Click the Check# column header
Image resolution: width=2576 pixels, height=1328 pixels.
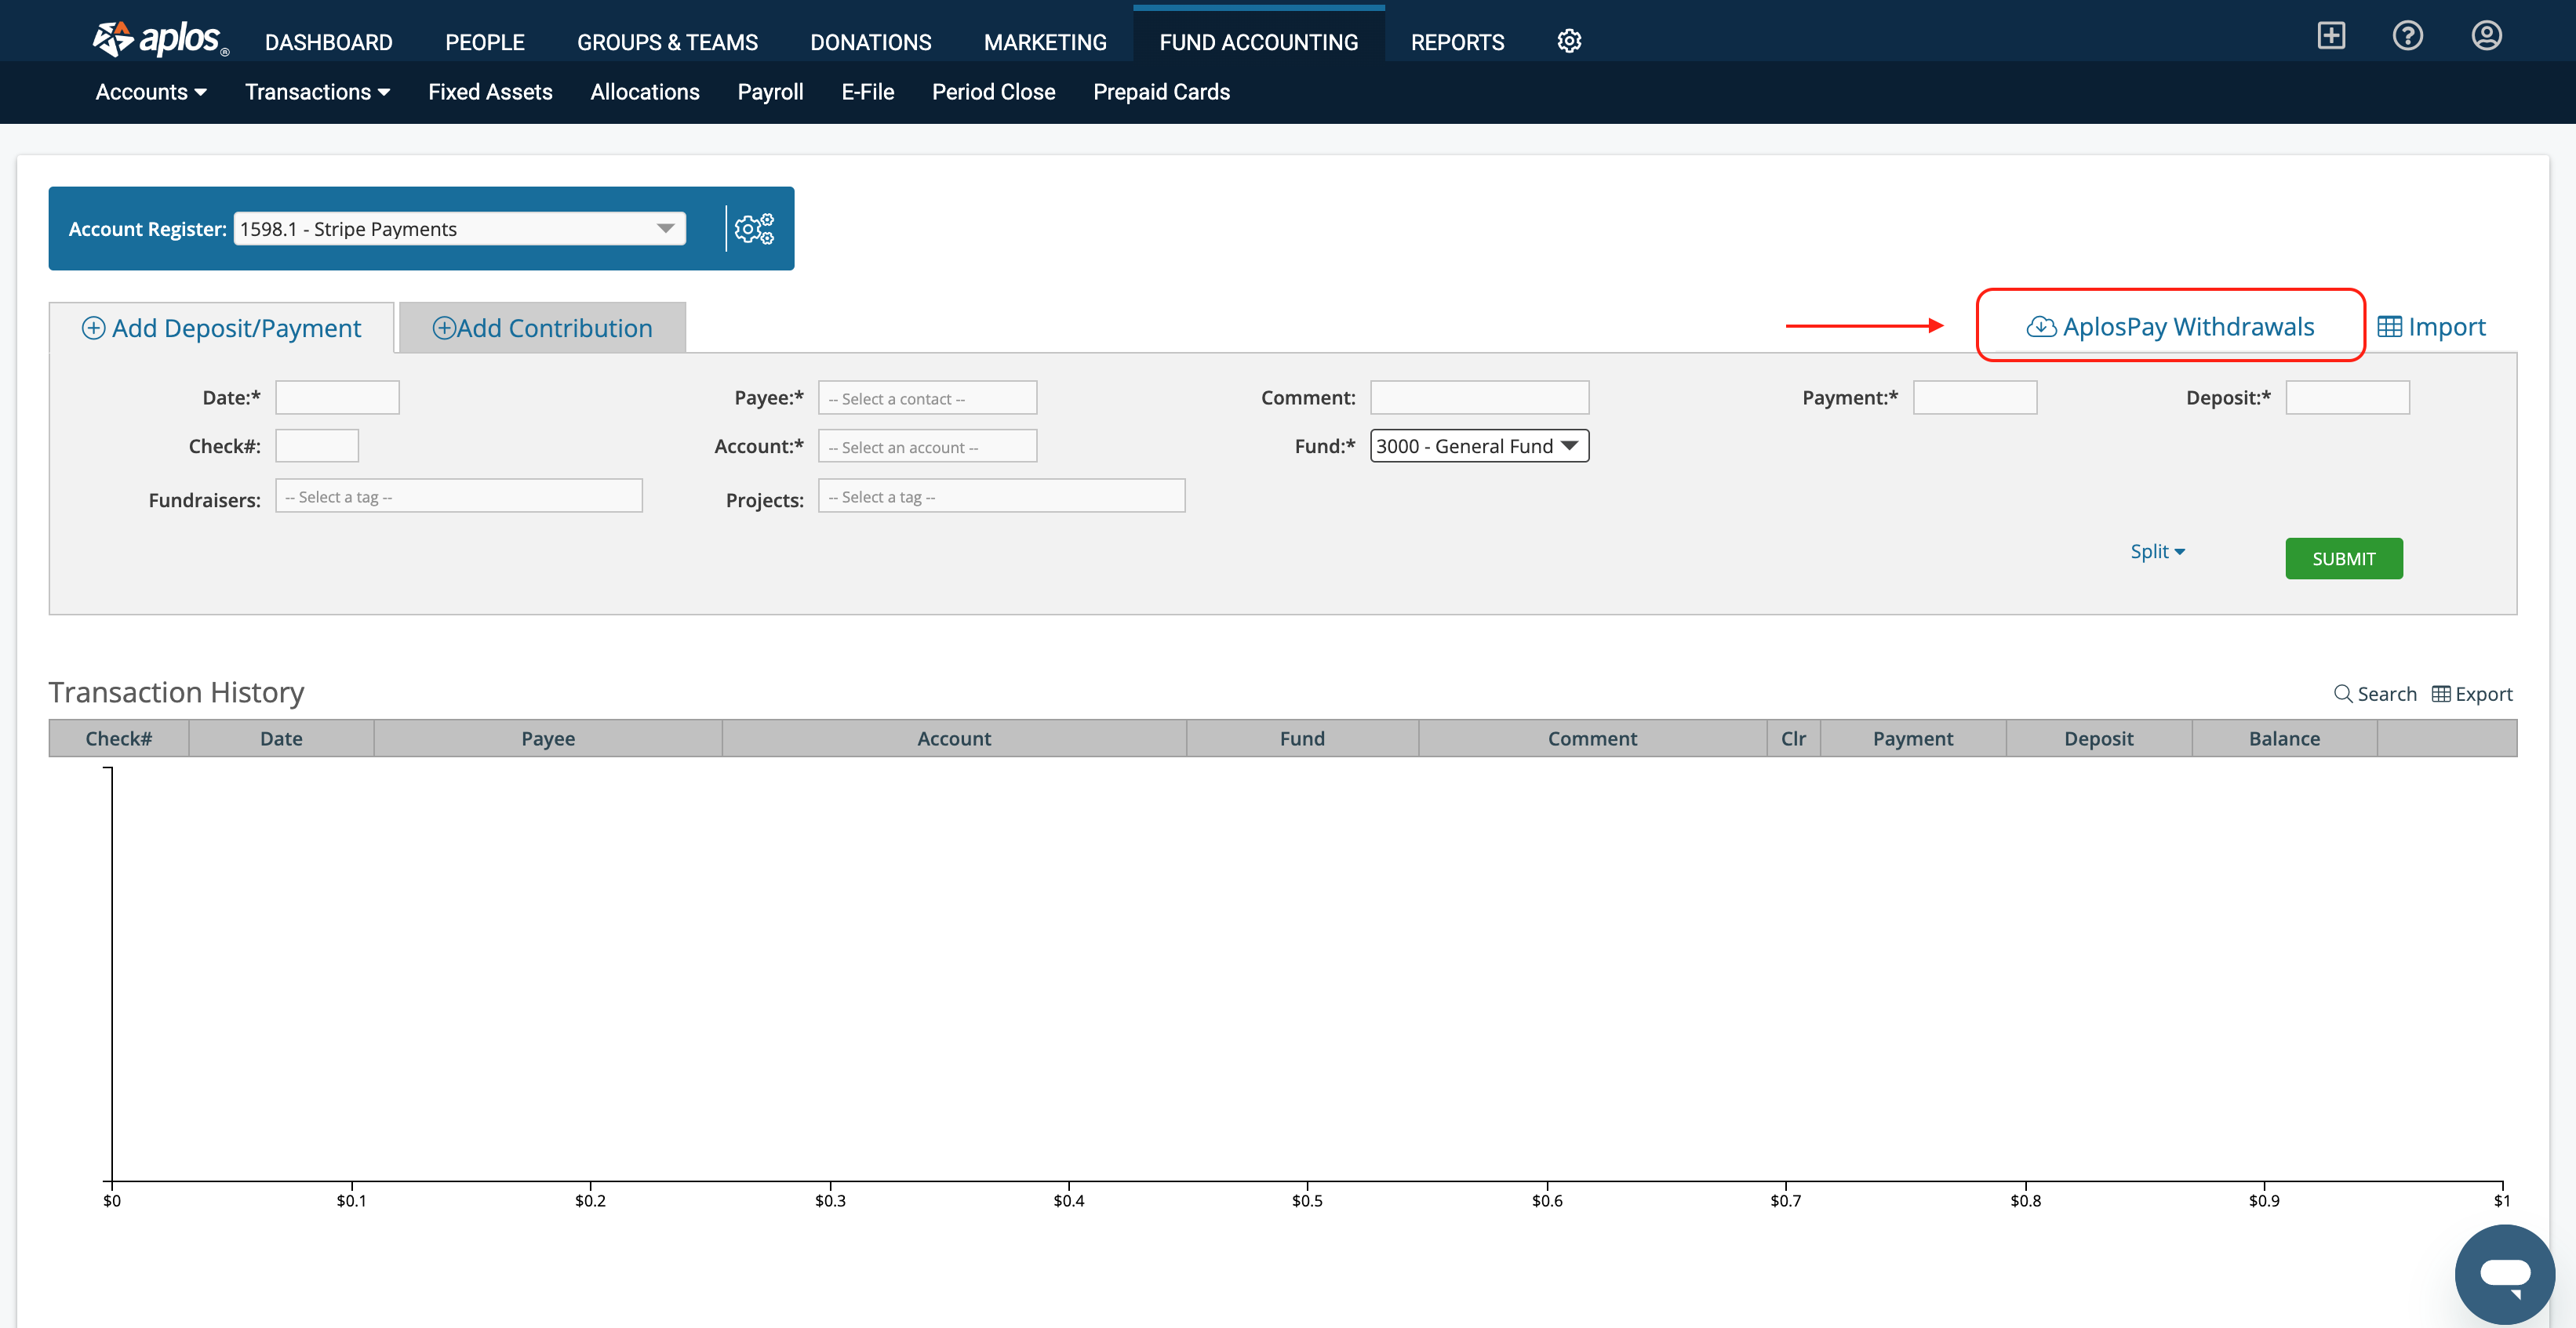coord(119,738)
